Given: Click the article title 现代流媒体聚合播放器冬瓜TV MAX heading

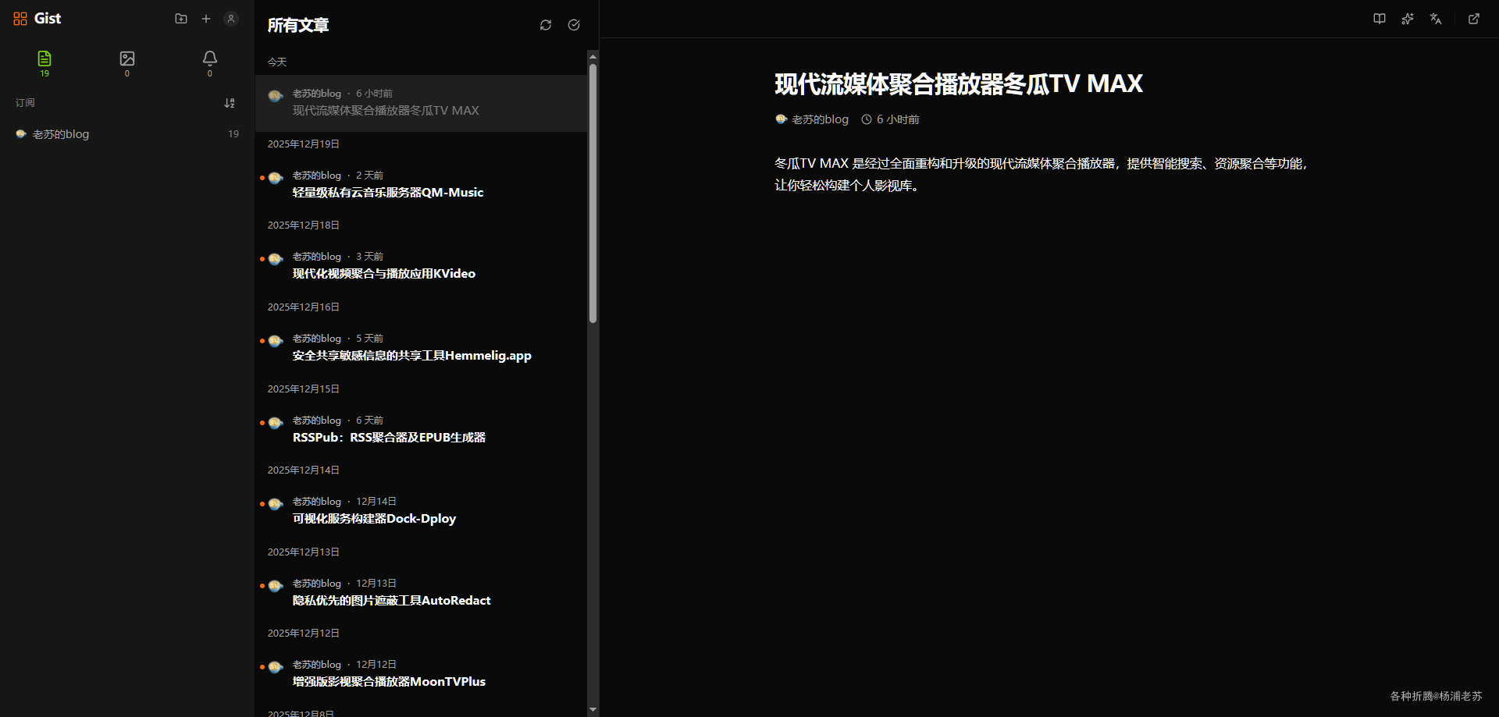Looking at the screenshot, I should 959,83.
